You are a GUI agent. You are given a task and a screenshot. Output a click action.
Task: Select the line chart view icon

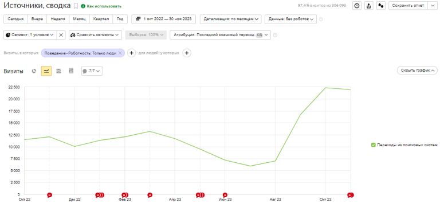(x=46, y=71)
